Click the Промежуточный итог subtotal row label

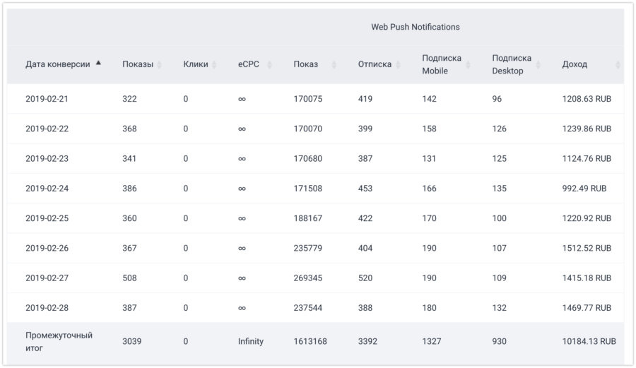(x=59, y=342)
